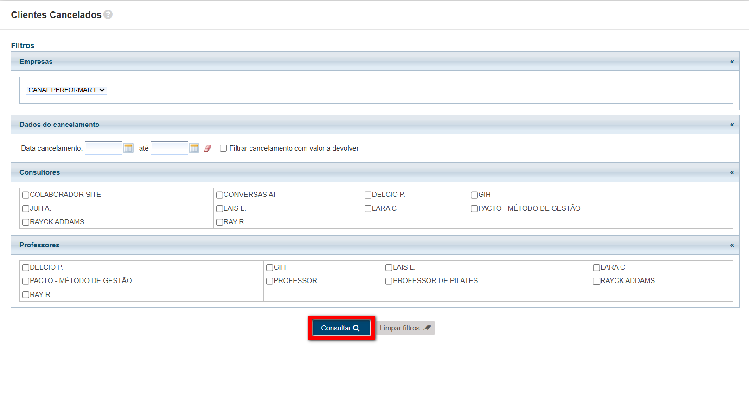Collapse the Dados do cancelamento panel
This screenshot has width=749, height=417.
point(732,125)
